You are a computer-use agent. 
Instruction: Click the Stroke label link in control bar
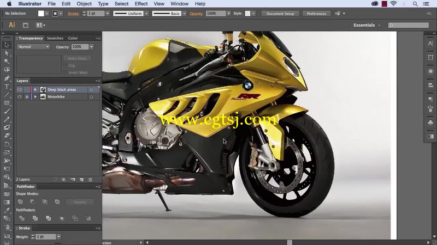[73, 14]
